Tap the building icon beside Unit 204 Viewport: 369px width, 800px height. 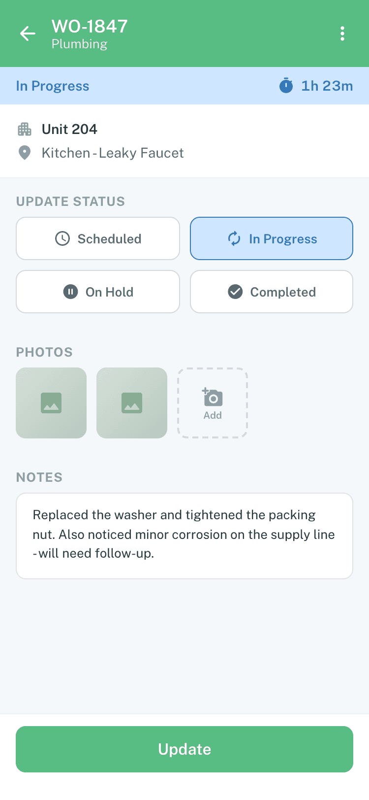[24, 129]
